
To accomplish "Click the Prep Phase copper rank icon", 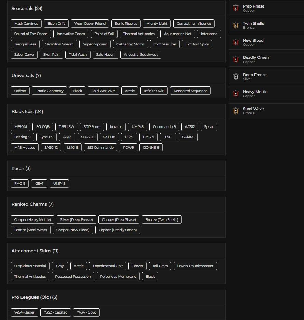I will pyautogui.click(x=236, y=8).
